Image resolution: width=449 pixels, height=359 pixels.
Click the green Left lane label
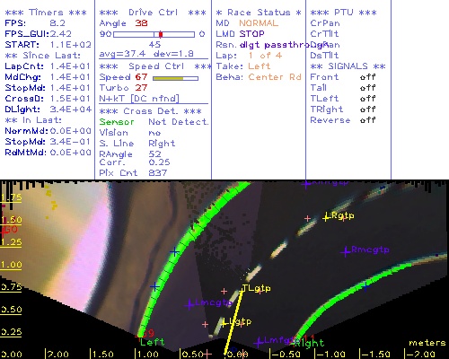pos(153,342)
